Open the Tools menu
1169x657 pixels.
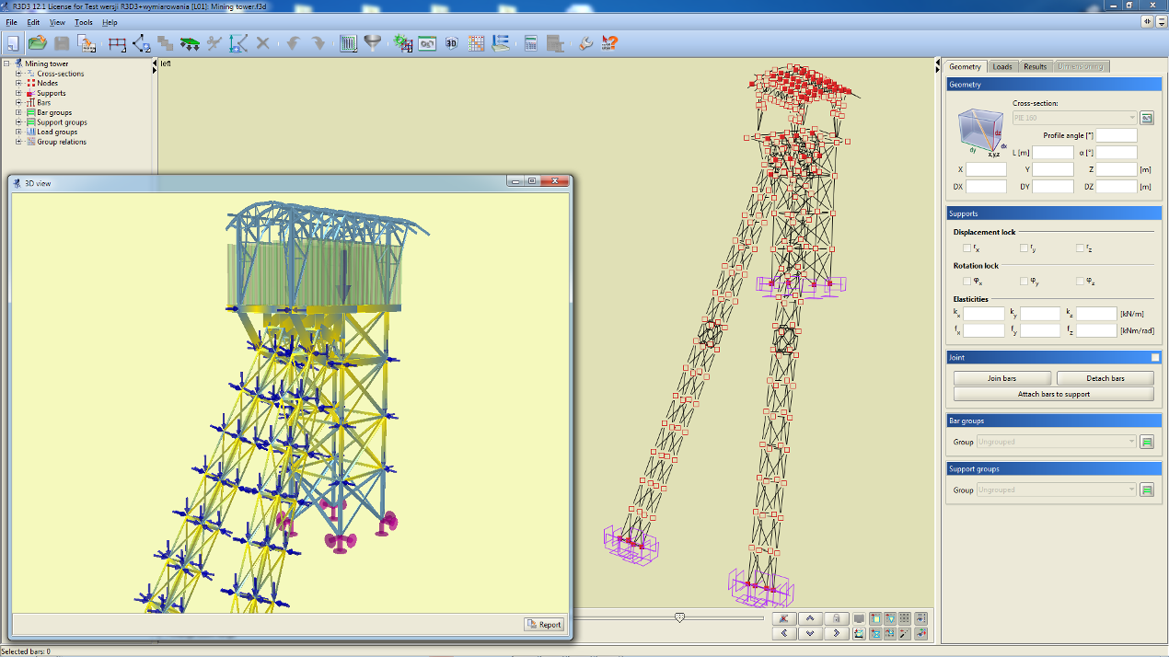(x=84, y=22)
